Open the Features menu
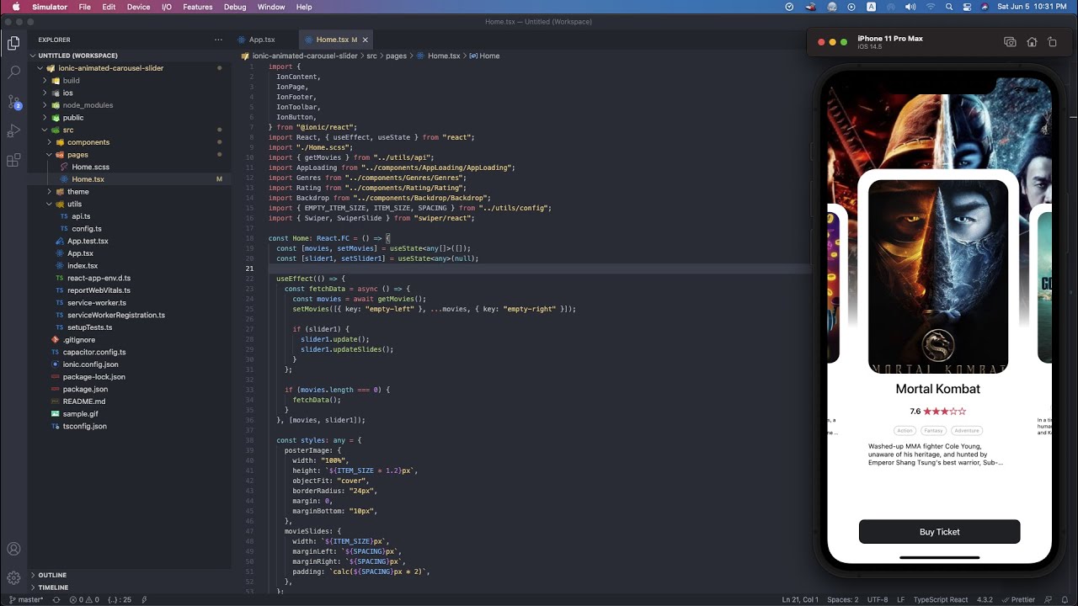Screen dimensions: 1078x606 point(198,7)
